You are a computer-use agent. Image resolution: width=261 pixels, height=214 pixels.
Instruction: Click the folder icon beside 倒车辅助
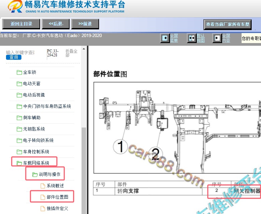tap(19, 118)
